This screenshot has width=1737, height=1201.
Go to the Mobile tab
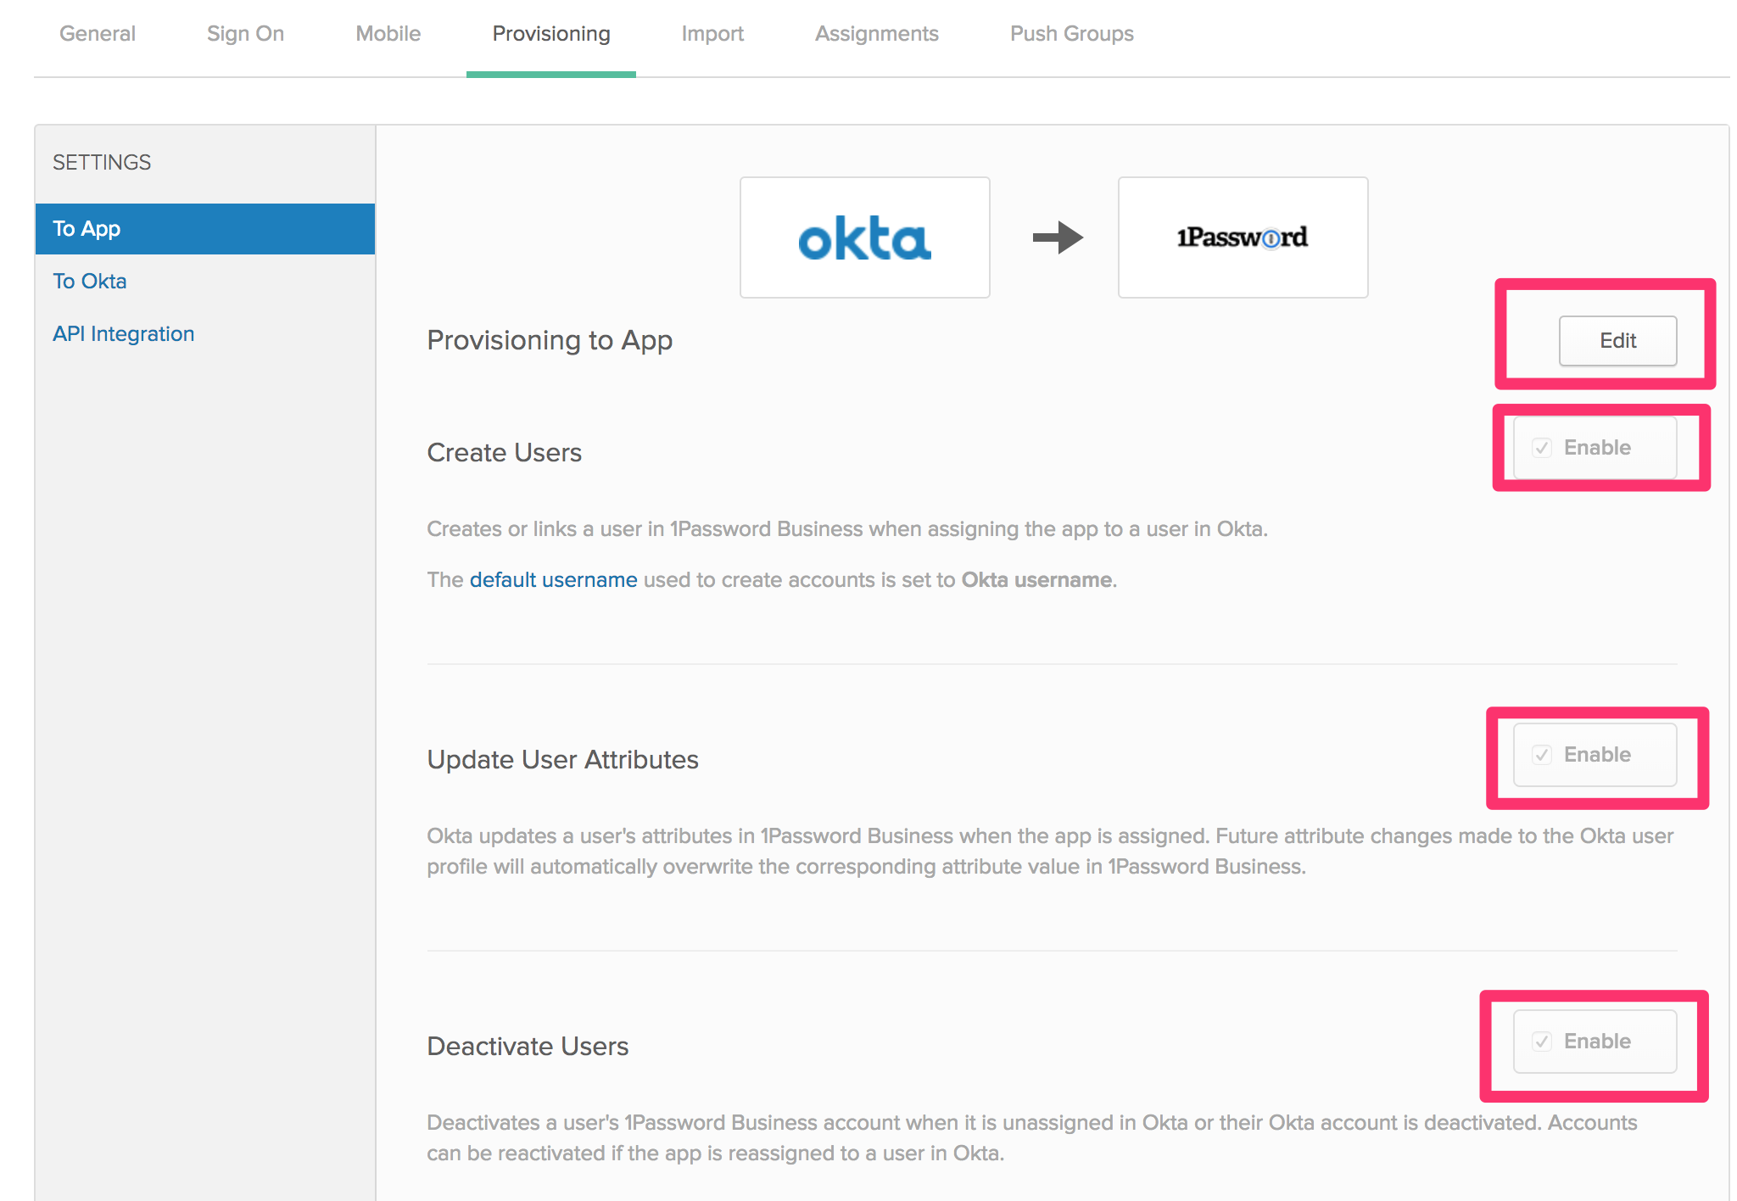388,34
